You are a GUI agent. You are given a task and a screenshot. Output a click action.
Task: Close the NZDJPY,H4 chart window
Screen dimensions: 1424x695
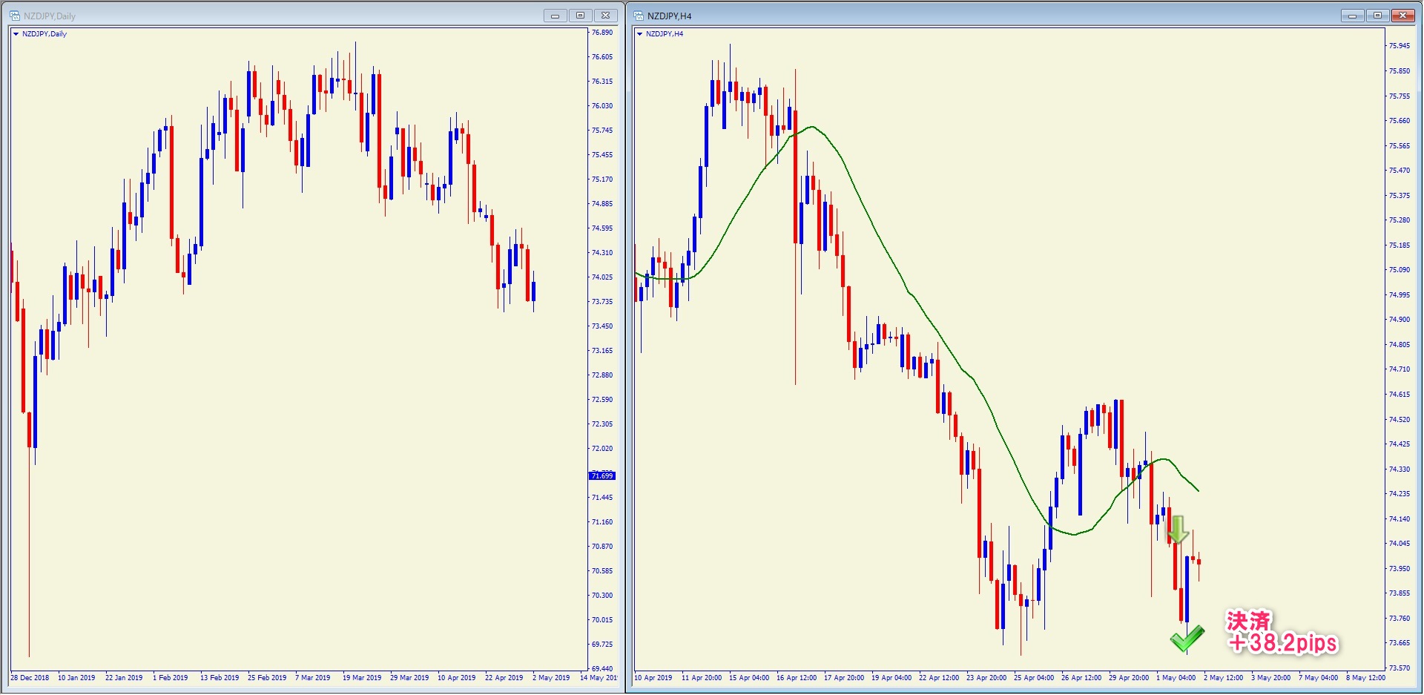click(x=1403, y=16)
